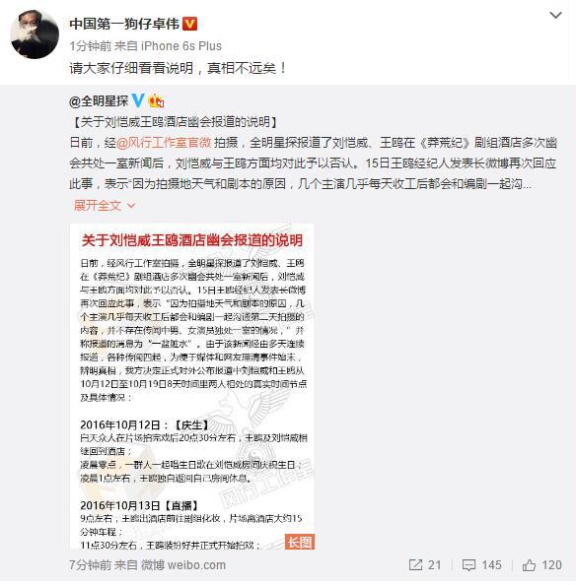This screenshot has height=585, width=576.
Task: Click the crown membership badge icon
Action: point(156,100)
